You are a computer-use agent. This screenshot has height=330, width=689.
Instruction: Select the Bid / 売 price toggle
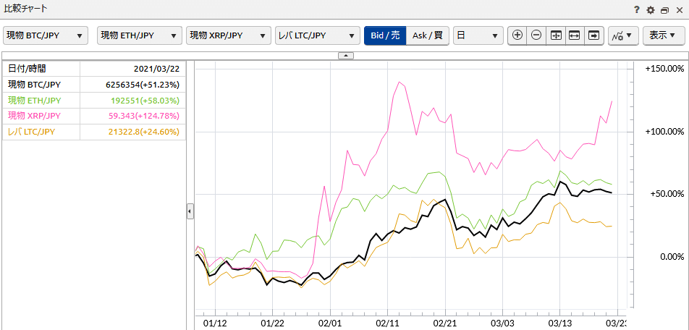tap(385, 35)
